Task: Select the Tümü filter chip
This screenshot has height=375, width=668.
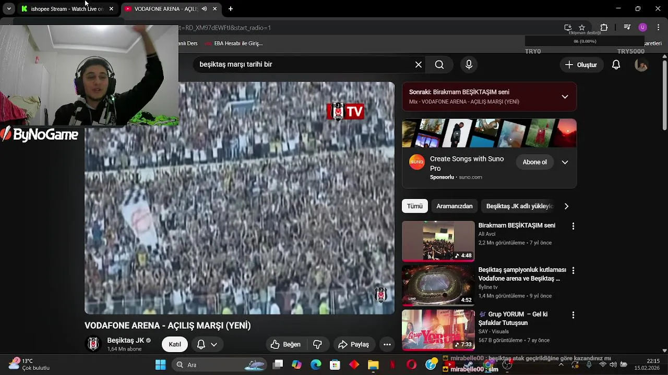Action: [x=415, y=206]
